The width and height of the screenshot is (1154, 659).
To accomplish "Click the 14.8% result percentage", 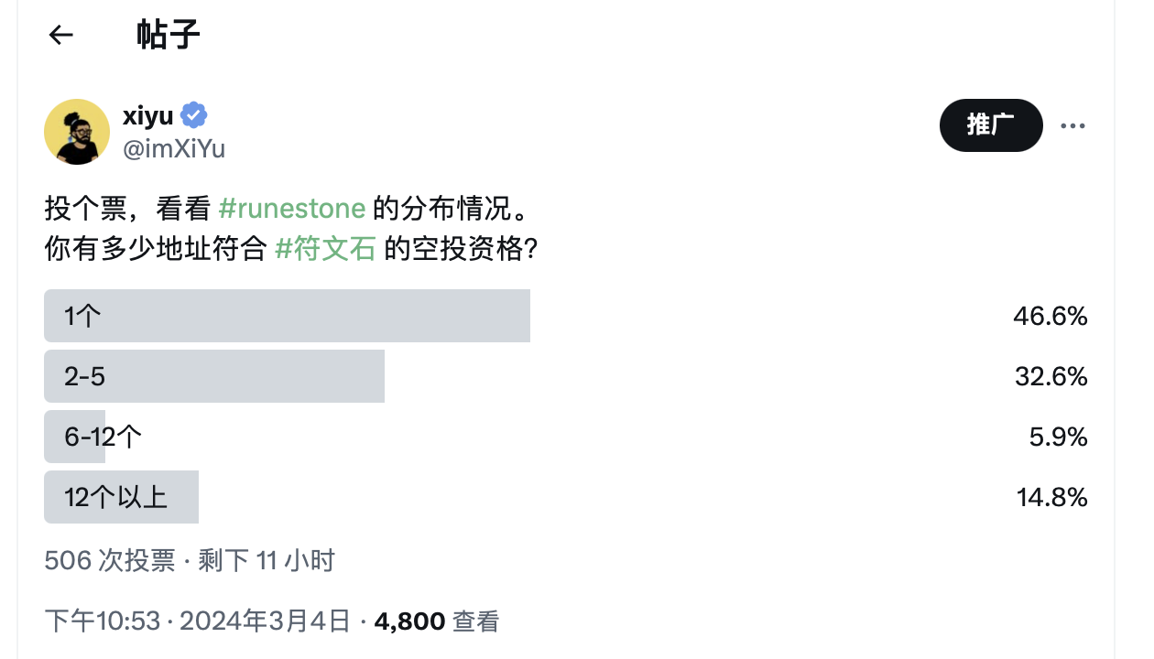I will [x=1051, y=497].
